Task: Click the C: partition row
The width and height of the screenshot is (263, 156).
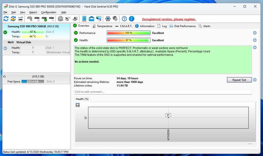Action: (x=36, y=79)
